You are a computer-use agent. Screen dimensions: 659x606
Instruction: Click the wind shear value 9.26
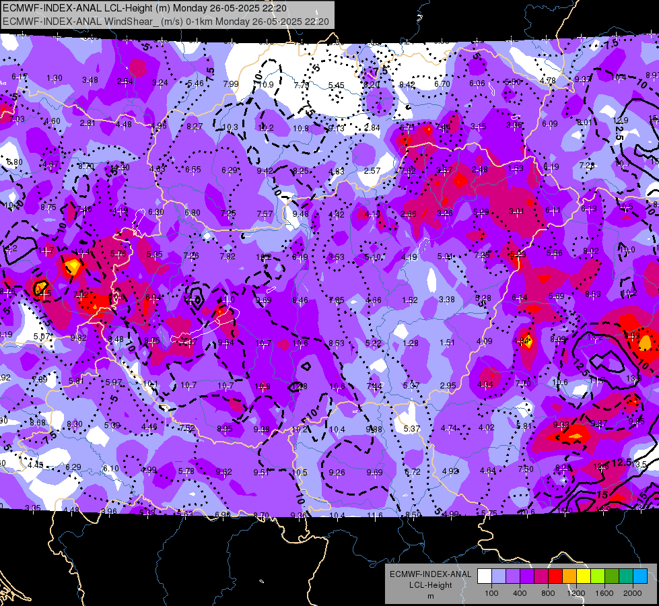point(337,472)
